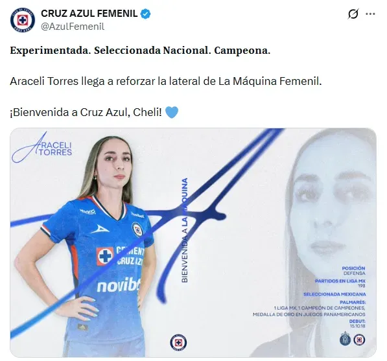The width and height of the screenshot is (387, 361).
Task: Open the @AzulFemenil handle link
Action: tap(73, 27)
